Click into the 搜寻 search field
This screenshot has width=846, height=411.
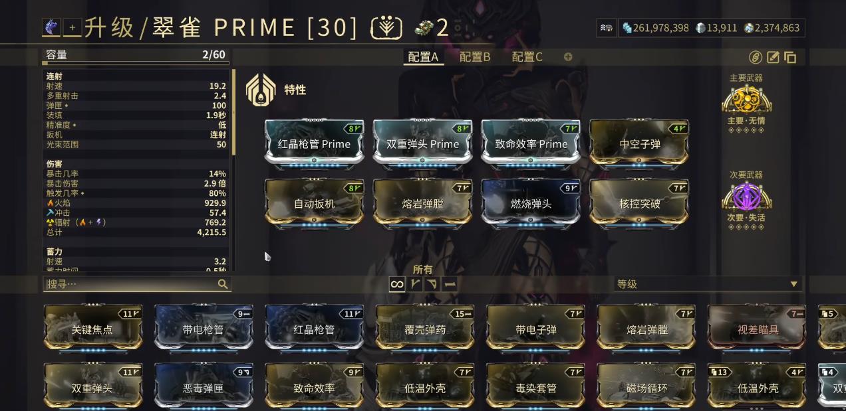pos(130,284)
